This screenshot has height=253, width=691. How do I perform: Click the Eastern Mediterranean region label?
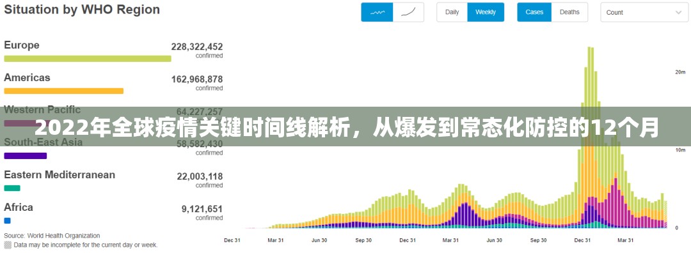point(60,174)
